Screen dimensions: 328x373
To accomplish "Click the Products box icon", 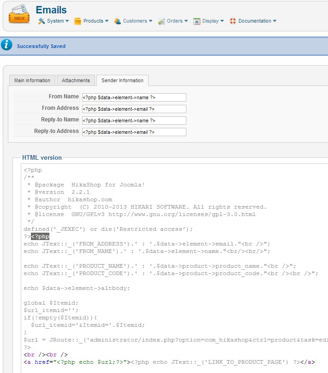I will coord(78,21).
